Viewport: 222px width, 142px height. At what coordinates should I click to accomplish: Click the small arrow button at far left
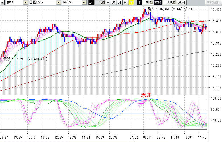2,3
